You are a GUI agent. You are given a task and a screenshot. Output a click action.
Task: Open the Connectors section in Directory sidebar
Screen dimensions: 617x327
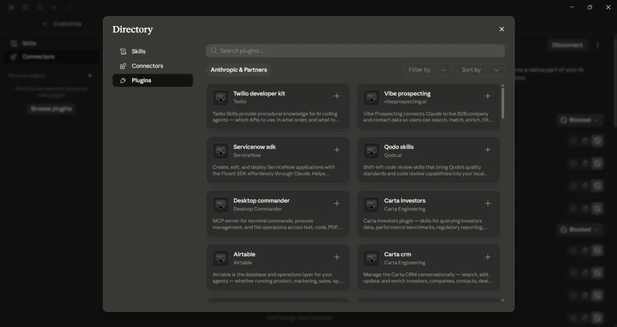click(x=153, y=66)
